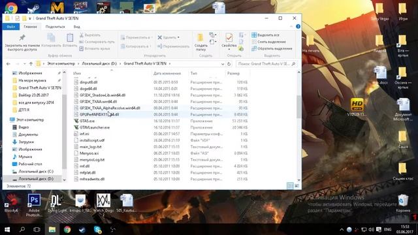Refresh the current folder view

point(229,64)
